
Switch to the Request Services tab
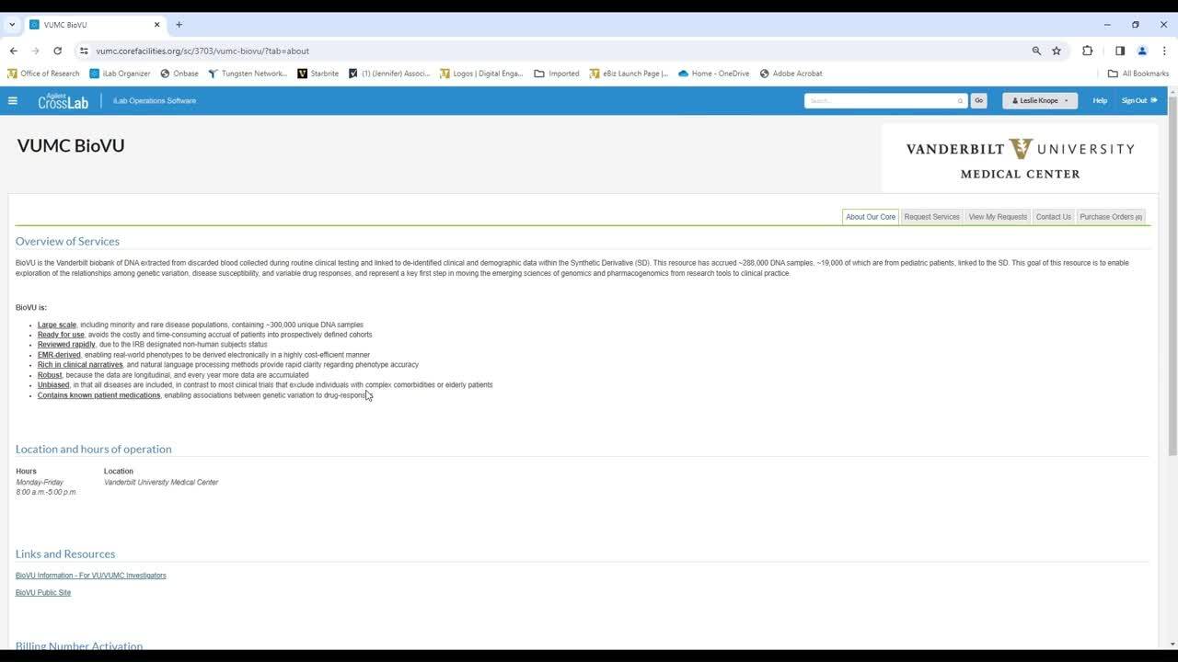coord(931,217)
